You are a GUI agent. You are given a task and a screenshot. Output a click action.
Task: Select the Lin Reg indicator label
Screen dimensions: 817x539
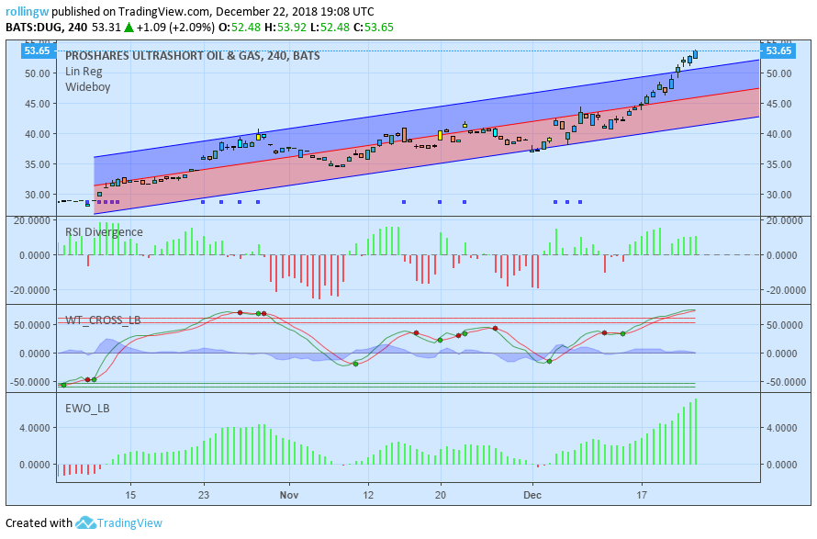[x=84, y=72]
